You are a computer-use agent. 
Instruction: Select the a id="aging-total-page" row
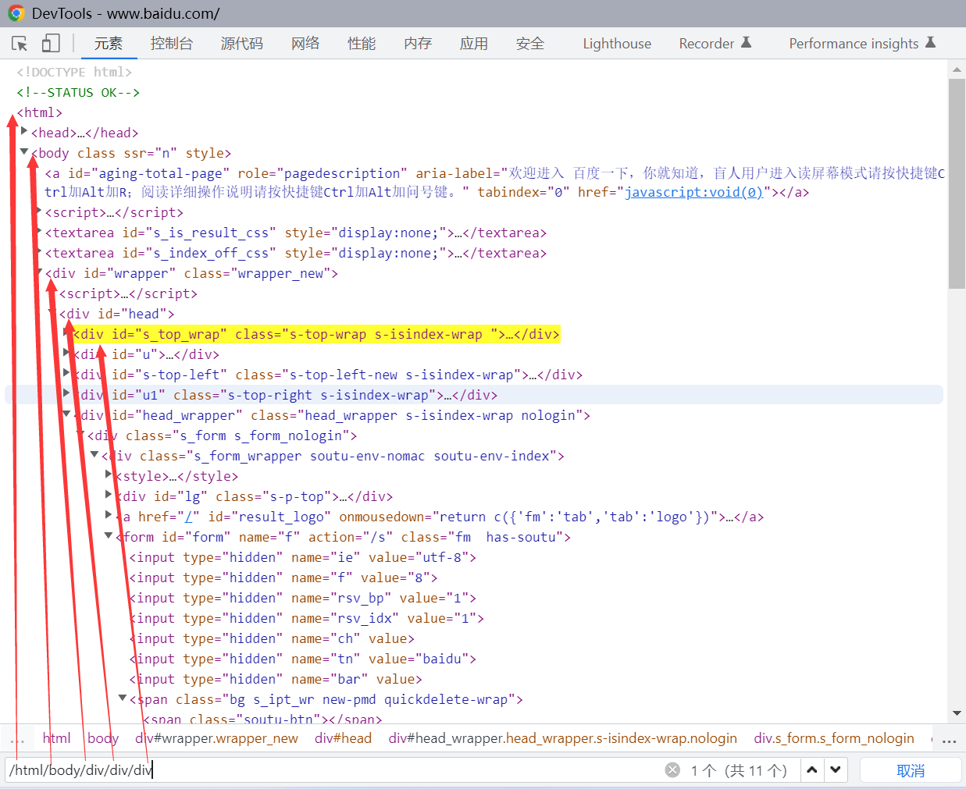click(495, 183)
